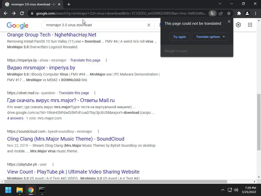Click the https://soundcloud.com breadcrumb text
This screenshot has width=261, height=196.
(26, 131)
